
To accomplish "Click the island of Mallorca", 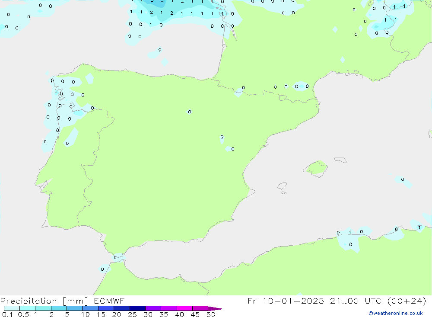I will [316, 168].
